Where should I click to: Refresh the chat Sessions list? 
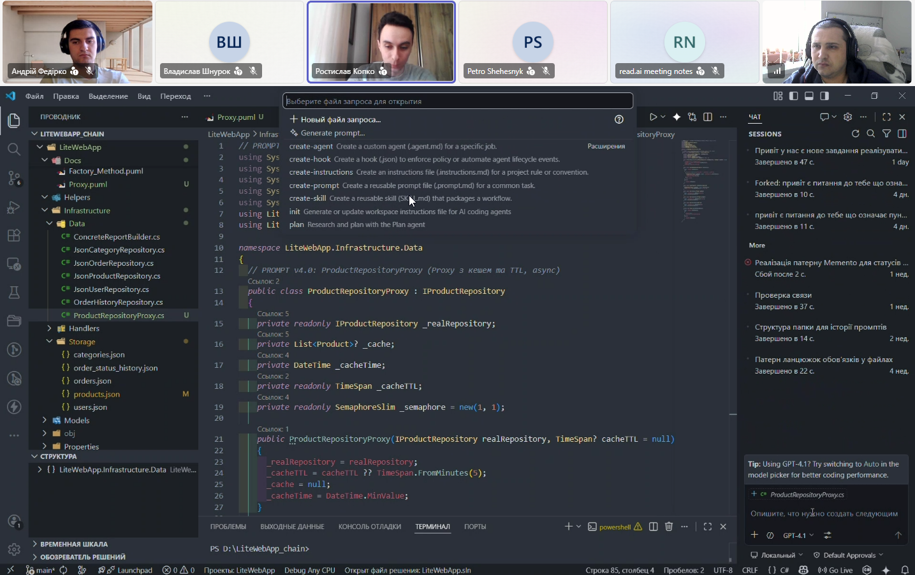click(855, 134)
